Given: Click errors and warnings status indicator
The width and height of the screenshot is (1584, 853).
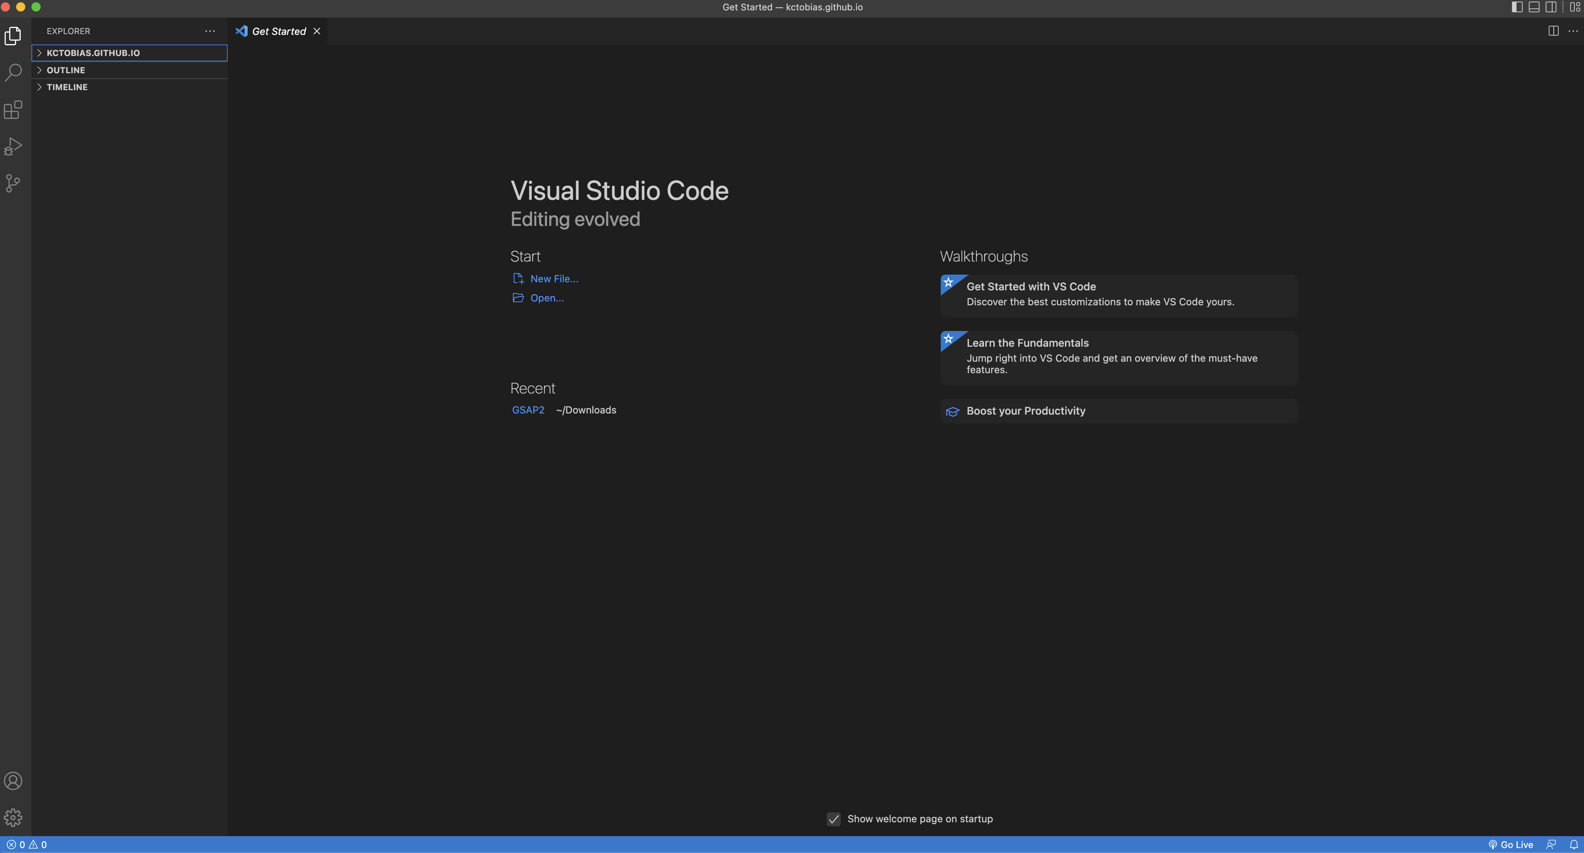Looking at the screenshot, I should click(27, 845).
